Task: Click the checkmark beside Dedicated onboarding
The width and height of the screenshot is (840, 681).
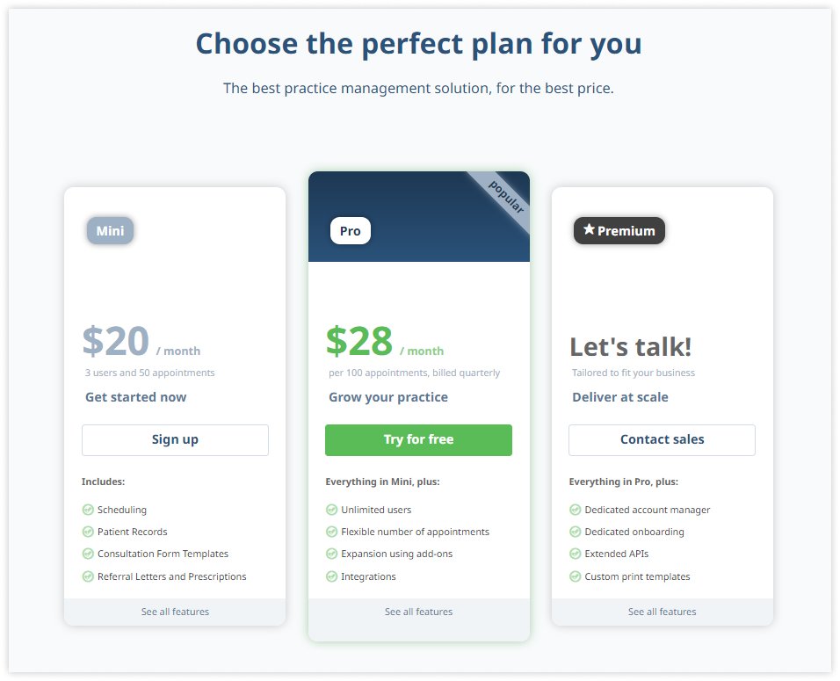Action: point(576,532)
